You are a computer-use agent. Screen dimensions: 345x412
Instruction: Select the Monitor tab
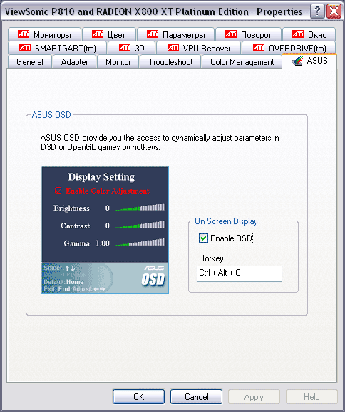(x=118, y=62)
